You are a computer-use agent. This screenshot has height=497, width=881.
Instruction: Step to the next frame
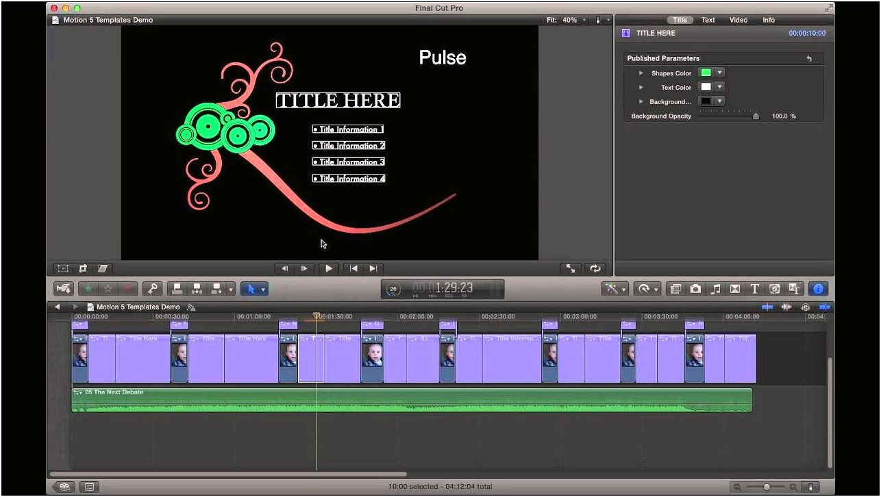304,268
